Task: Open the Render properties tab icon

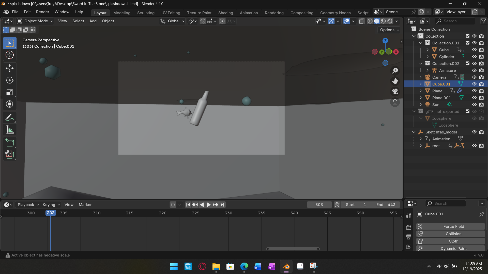Action: [409, 227]
